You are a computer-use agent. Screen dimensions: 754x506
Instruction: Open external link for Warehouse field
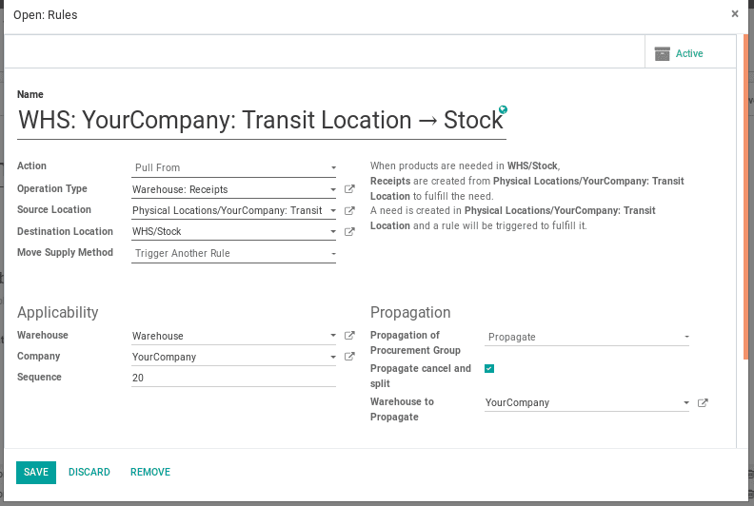[x=349, y=336]
